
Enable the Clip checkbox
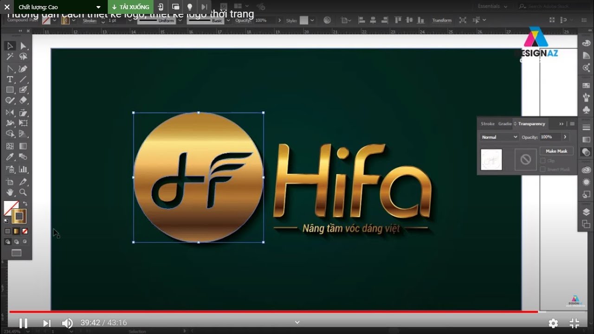(x=543, y=161)
